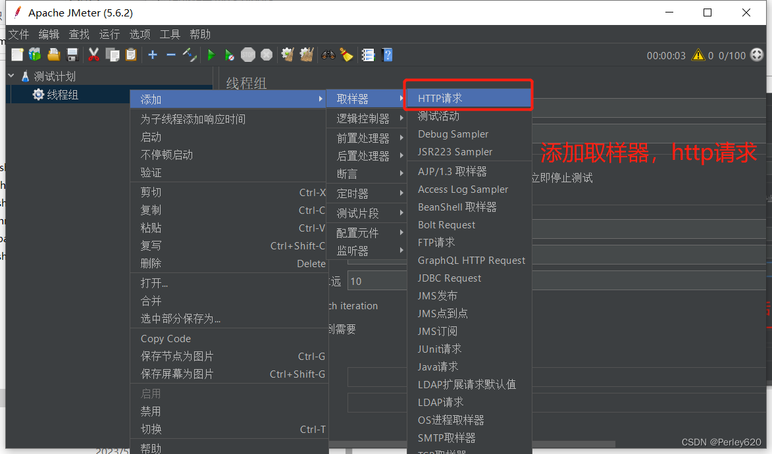Choose GraphQL HTTP Request sampler
Viewport: 772px width, 454px height.
click(470, 261)
